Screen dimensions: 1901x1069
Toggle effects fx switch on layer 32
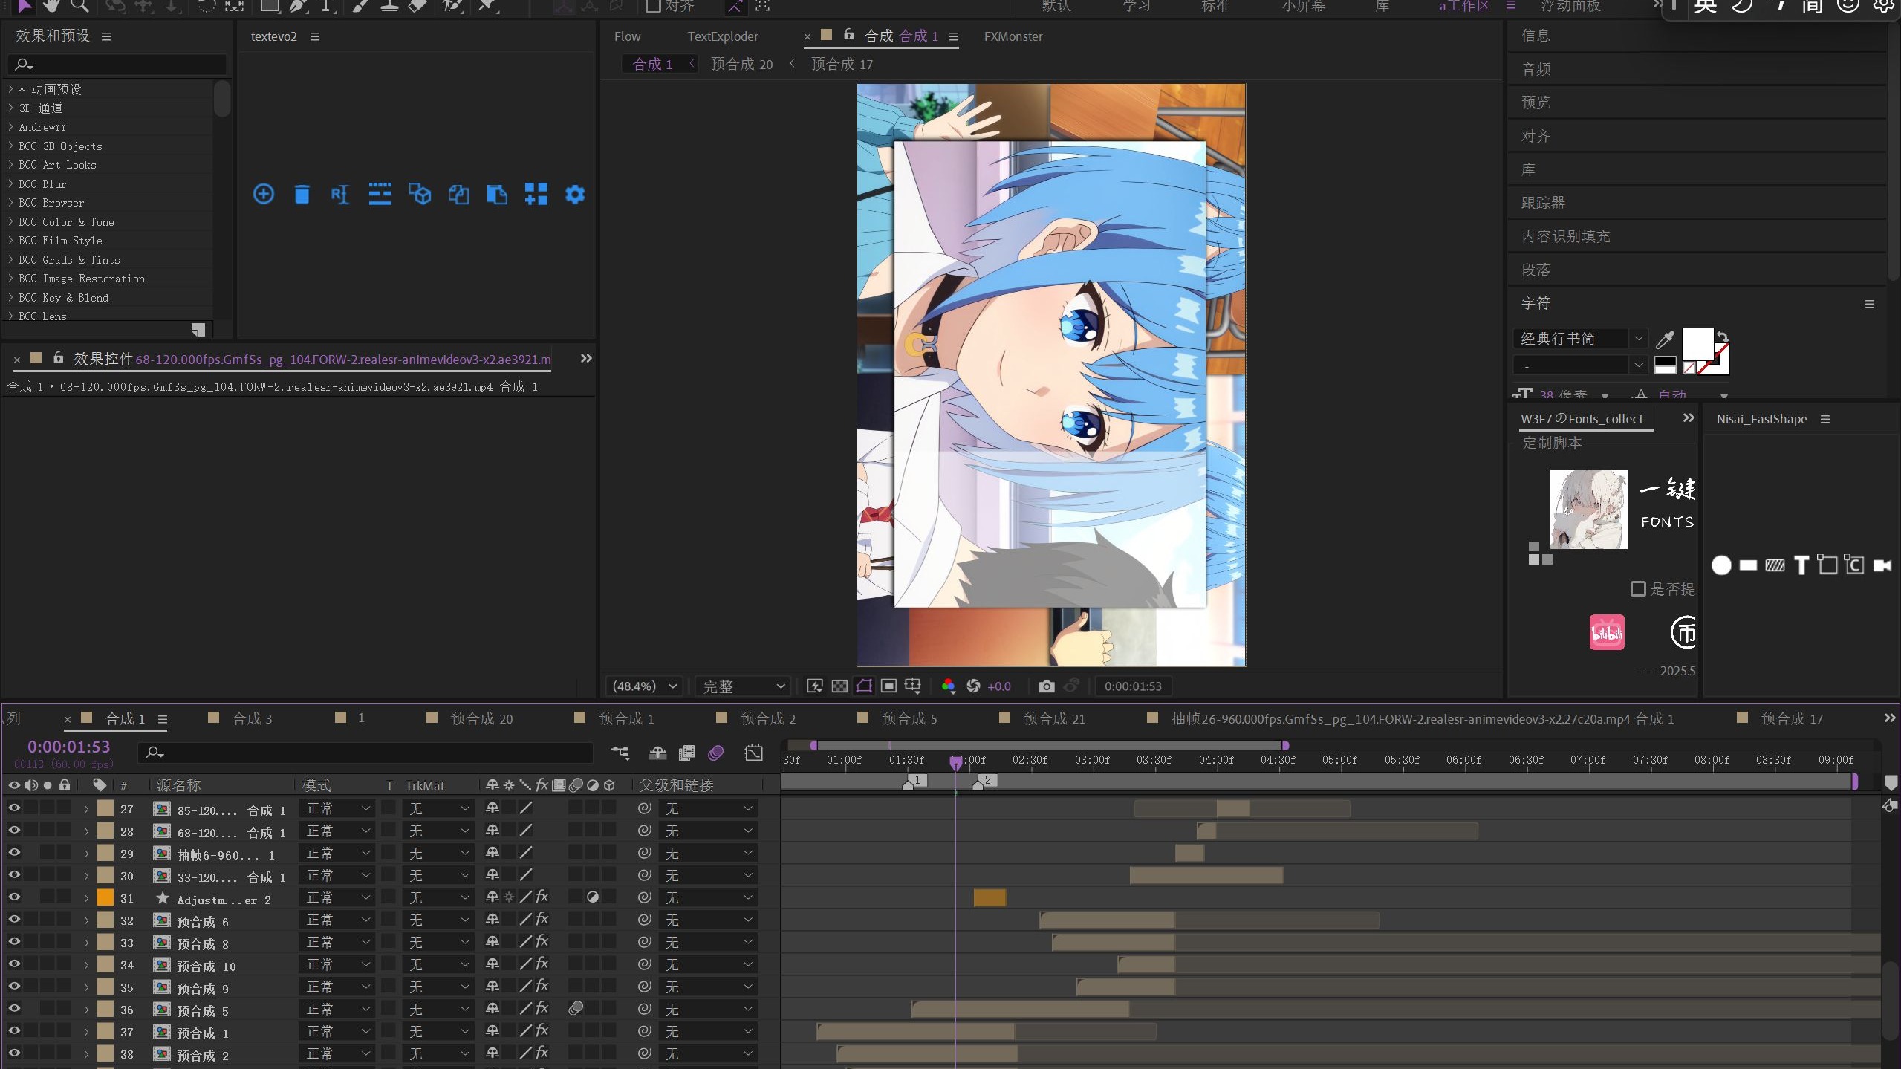[542, 920]
